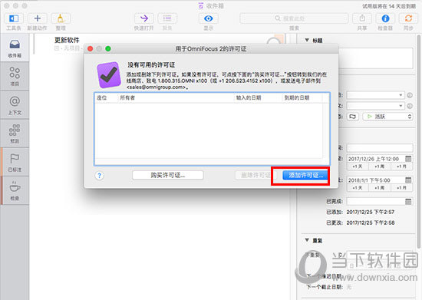Click date field showing 2018/1/1 下午5:00
422x300 pixels.
[x=375, y=180]
